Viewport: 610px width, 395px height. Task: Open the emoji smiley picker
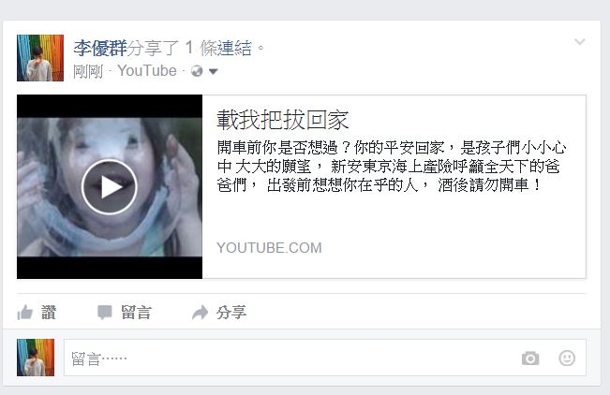567,358
